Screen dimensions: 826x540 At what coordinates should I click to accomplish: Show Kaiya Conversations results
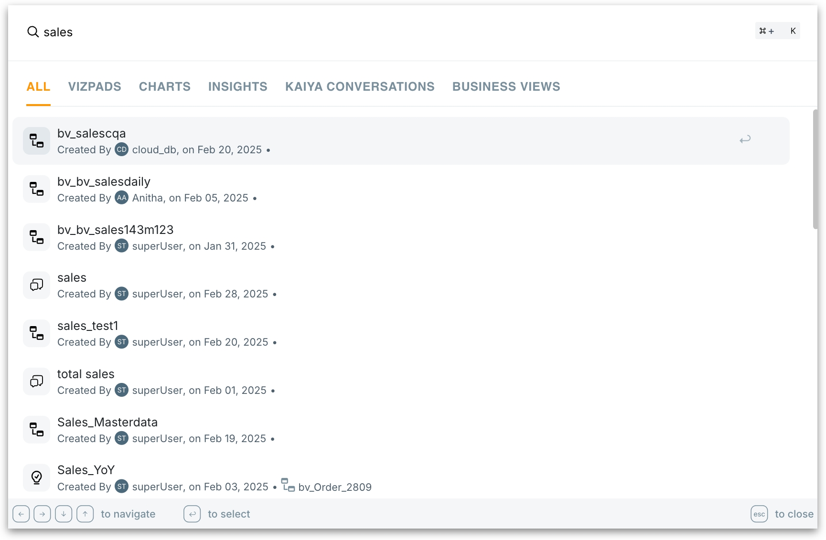point(360,86)
